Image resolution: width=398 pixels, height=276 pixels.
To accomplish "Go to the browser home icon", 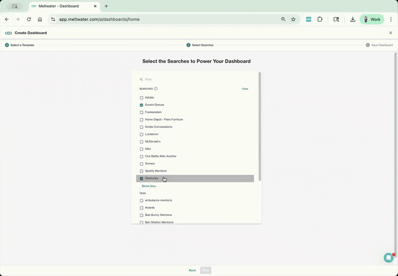I will tap(40, 19).
